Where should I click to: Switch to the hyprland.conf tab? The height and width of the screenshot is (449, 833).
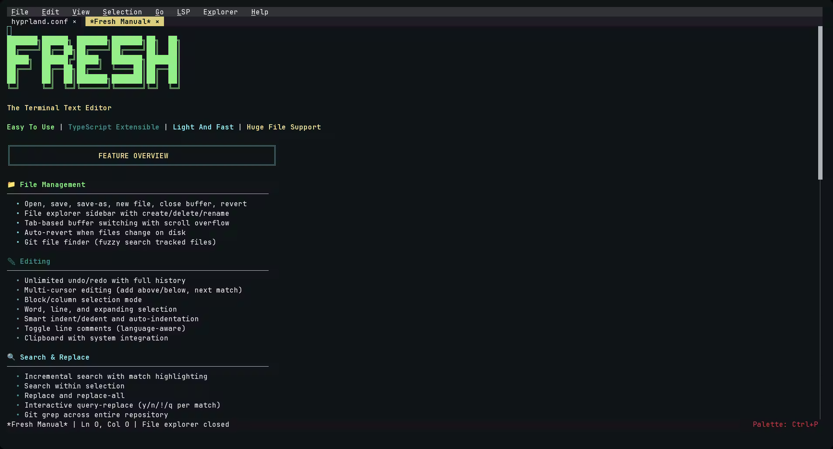coord(39,22)
